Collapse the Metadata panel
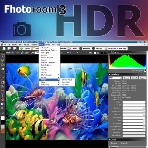 [x=110, y=74]
